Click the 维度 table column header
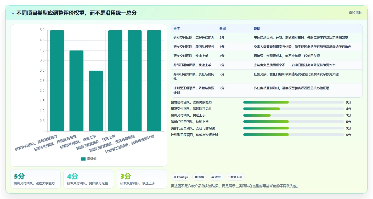 (x=177, y=29)
